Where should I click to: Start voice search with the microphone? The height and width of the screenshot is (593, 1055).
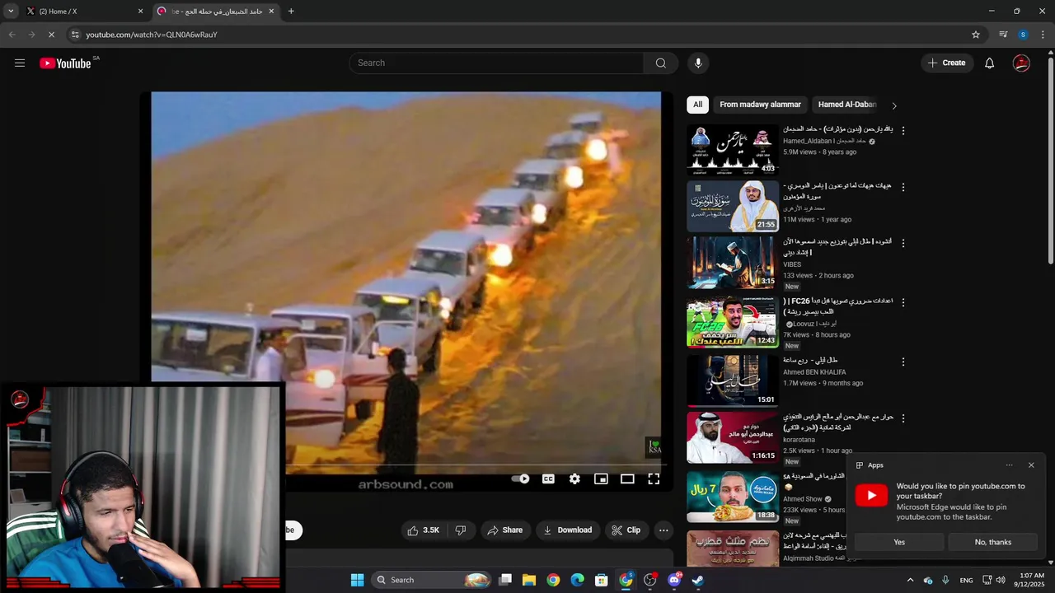(x=698, y=63)
